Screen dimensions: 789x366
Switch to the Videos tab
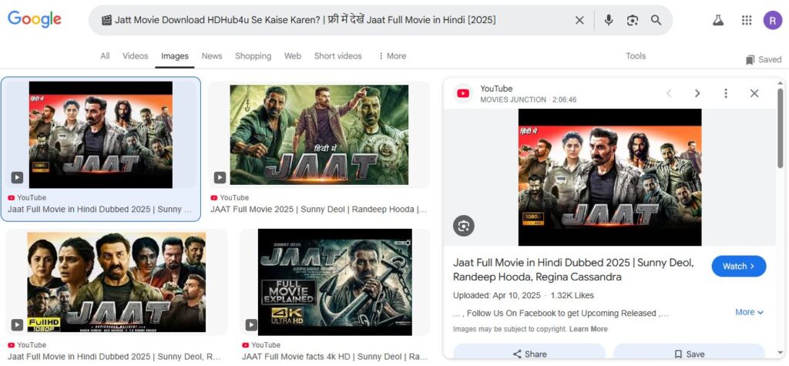136,56
